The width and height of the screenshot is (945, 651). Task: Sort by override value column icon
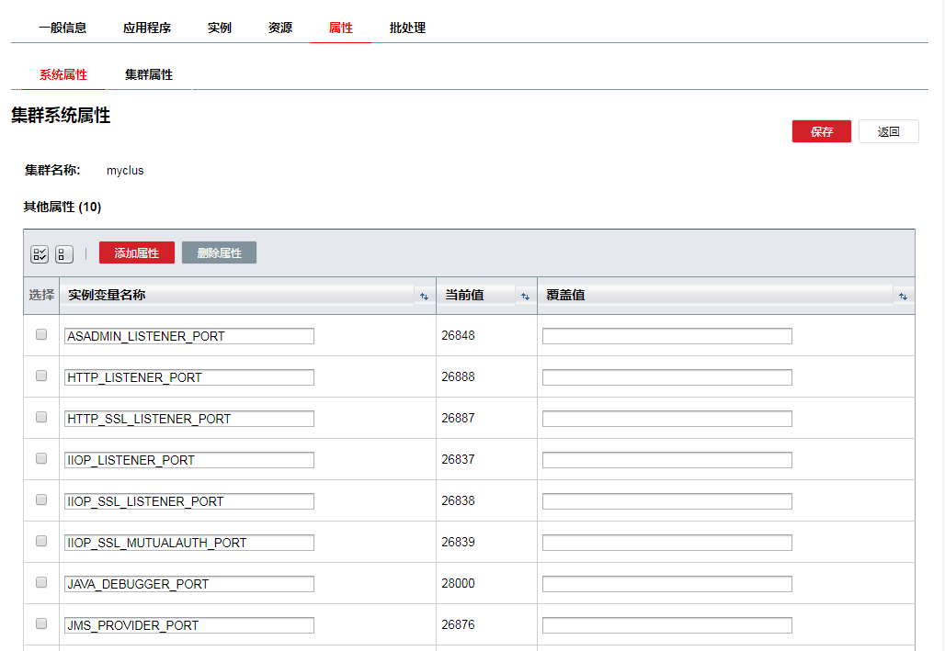tap(903, 296)
